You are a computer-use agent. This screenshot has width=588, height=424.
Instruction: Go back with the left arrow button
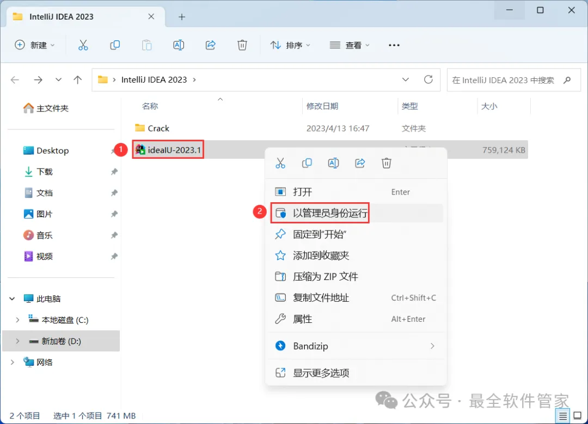[x=15, y=80]
